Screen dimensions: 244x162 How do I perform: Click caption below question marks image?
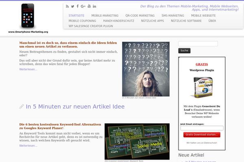point(139,98)
